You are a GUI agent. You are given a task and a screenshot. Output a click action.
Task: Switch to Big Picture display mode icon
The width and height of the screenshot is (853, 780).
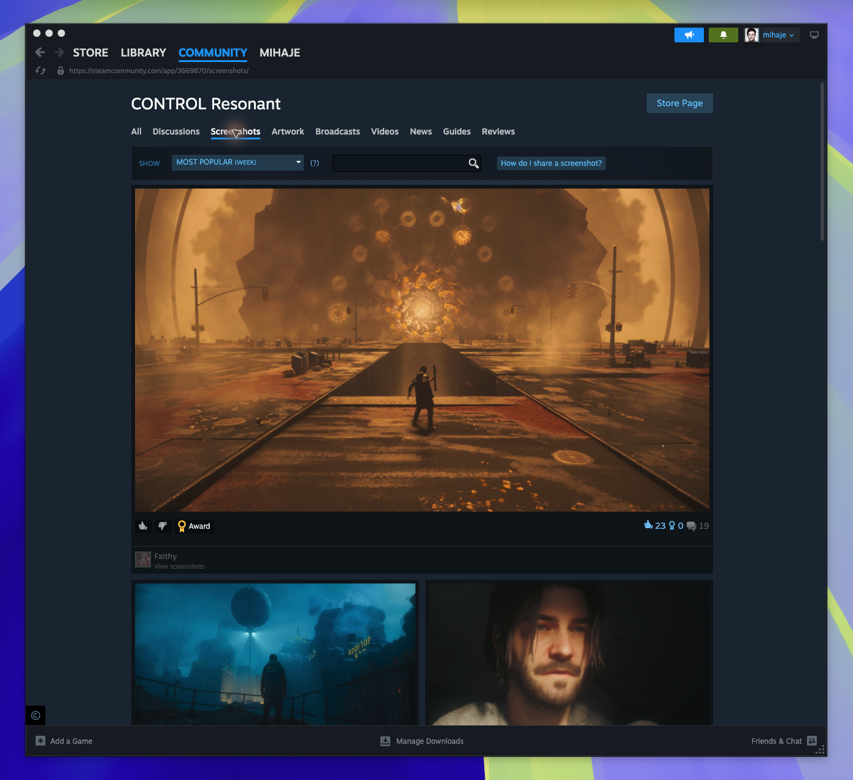coord(814,35)
